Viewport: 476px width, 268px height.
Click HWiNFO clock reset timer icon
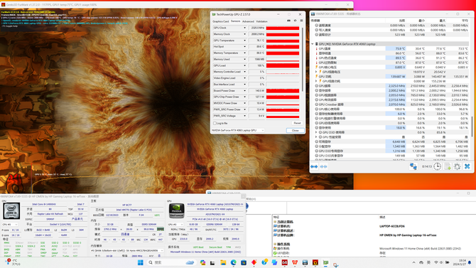[437, 166]
